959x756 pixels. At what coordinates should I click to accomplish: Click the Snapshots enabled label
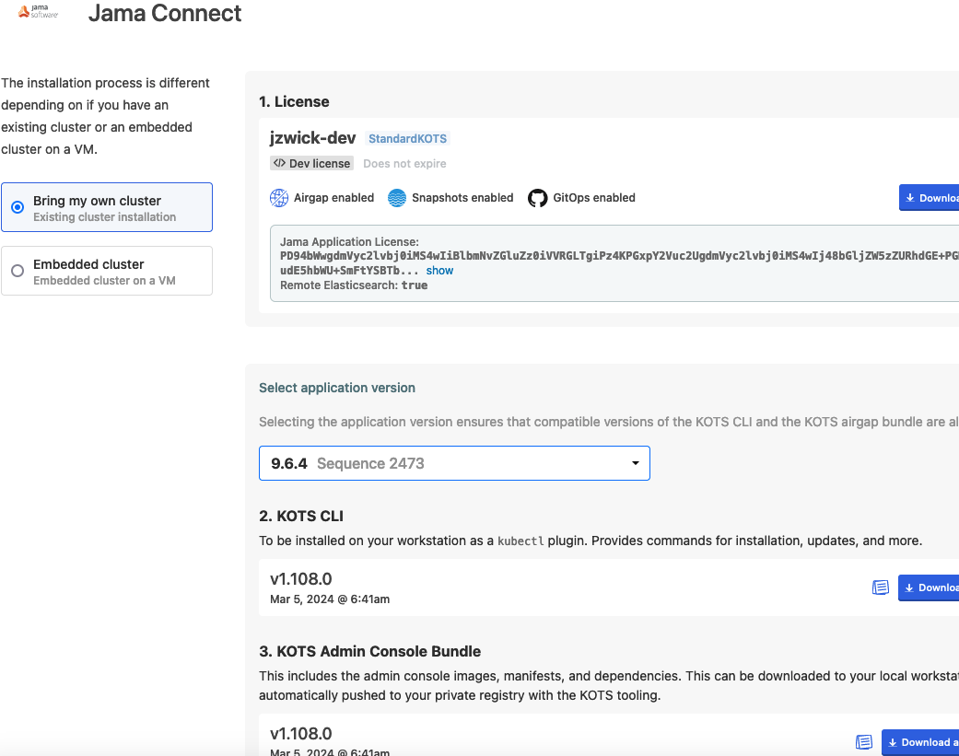[x=462, y=198]
